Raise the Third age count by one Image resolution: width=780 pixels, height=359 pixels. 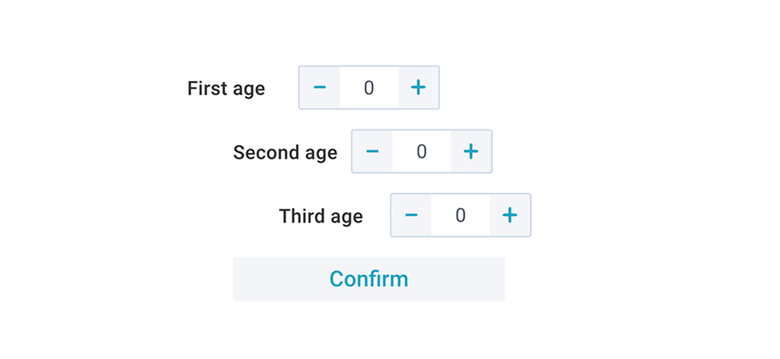pos(509,215)
